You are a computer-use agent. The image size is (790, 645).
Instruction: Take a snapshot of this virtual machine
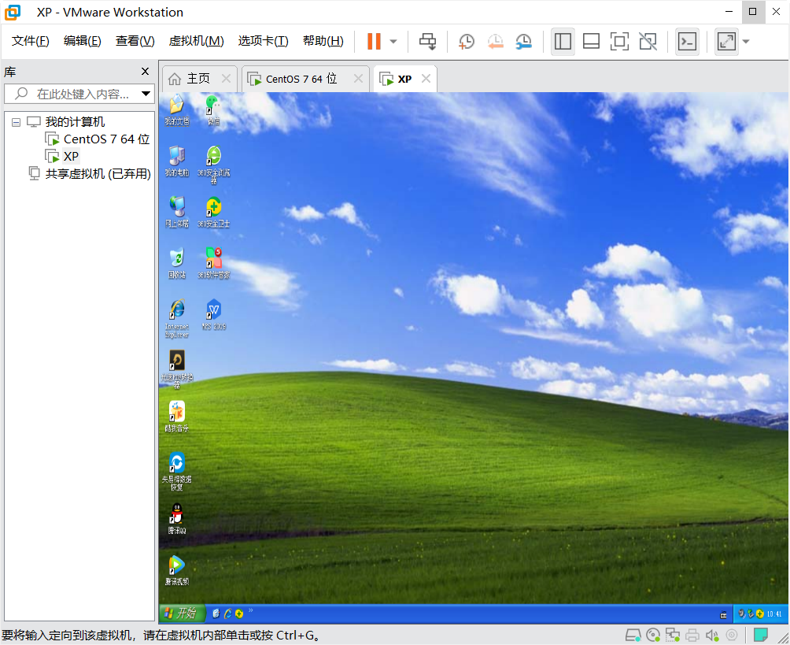[x=467, y=42]
